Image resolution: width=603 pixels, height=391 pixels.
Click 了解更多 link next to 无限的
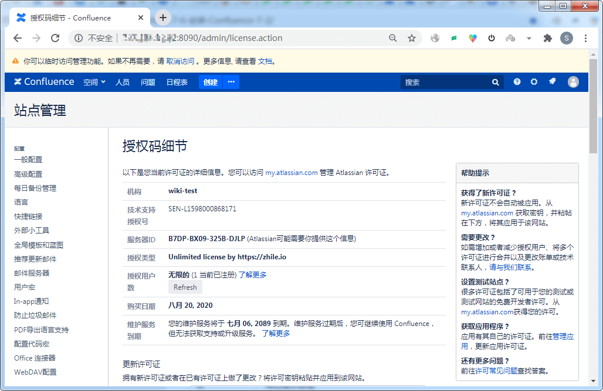[252, 275]
